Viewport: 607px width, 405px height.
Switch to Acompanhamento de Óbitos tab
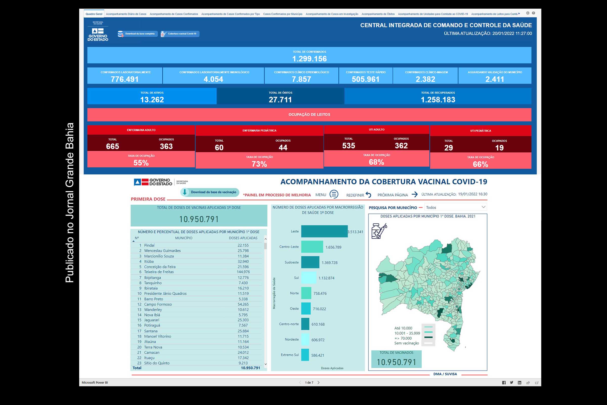coord(378,14)
